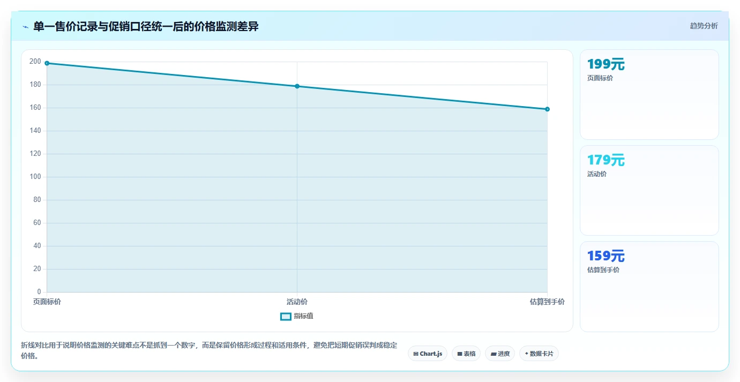Click the 指标值 legend label
Screen dimensions: 740x382
tap(303, 316)
